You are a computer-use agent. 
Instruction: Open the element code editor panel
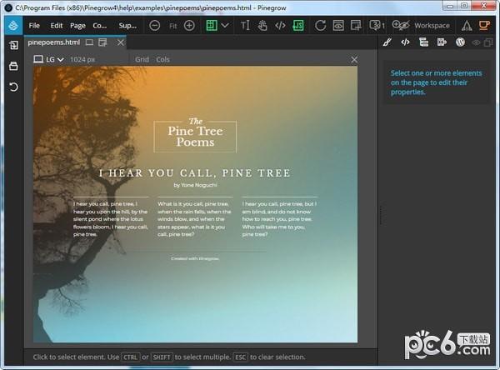coord(405,42)
